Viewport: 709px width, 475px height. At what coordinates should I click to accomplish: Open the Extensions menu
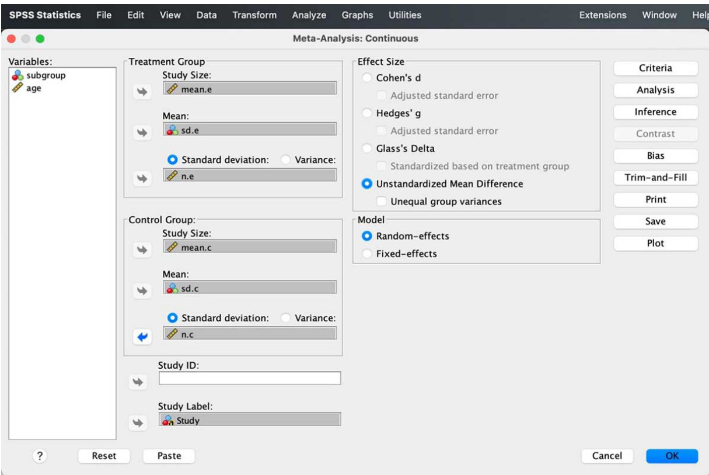[603, 15]
